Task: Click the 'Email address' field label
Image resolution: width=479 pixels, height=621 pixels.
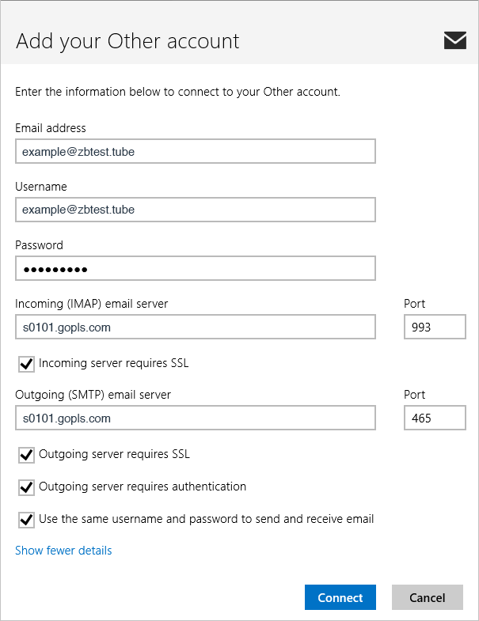Action: (x=51, y=128)
